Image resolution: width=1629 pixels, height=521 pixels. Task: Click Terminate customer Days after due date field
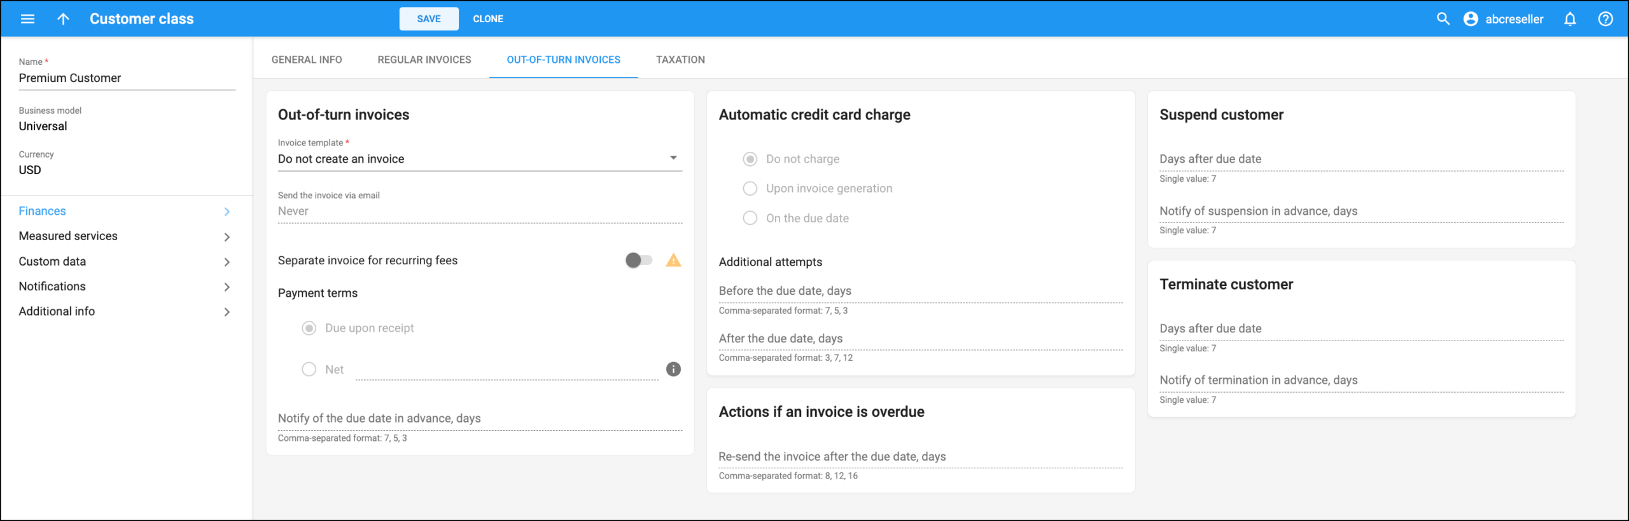(x=1362, y=328)
